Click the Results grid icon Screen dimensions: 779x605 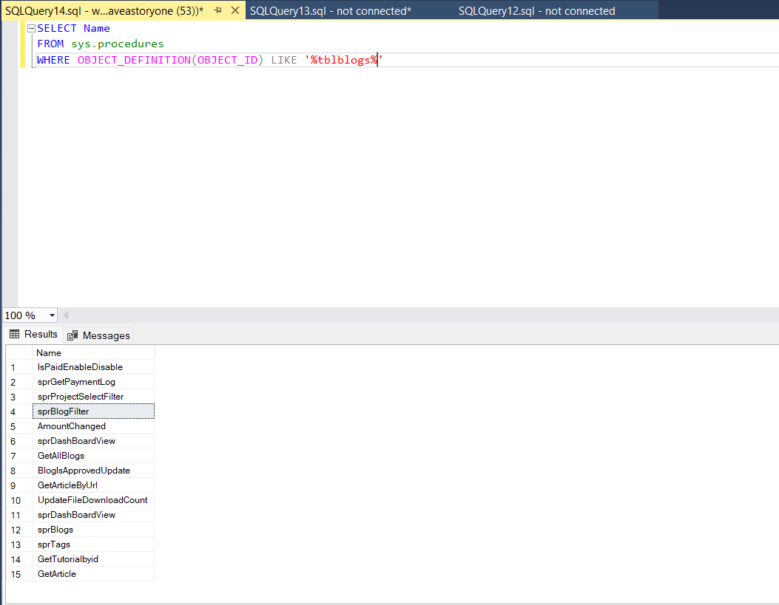pyautogui.click(x=16, y=334)
